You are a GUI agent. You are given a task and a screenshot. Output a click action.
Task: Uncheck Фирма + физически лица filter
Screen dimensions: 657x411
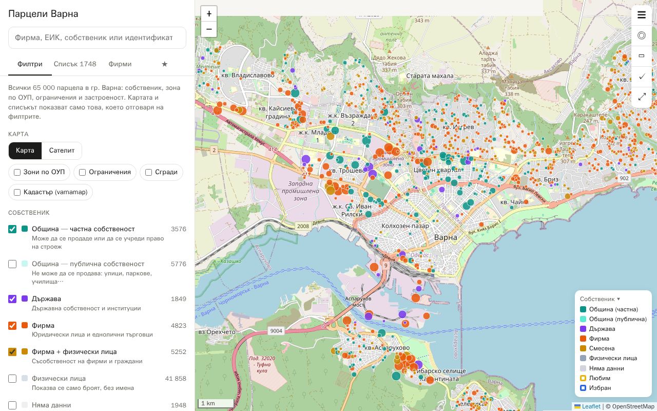12,352
